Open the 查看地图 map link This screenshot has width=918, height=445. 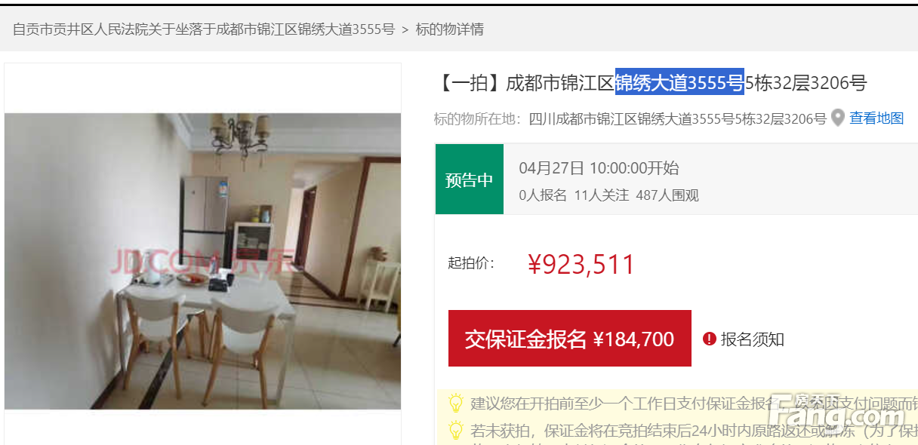pyautogui.click(x=876, y=118)
